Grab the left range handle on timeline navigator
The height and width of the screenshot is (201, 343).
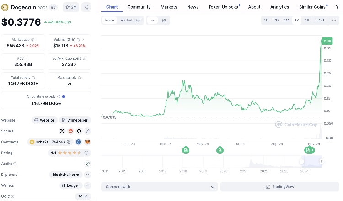pos(301,161)
